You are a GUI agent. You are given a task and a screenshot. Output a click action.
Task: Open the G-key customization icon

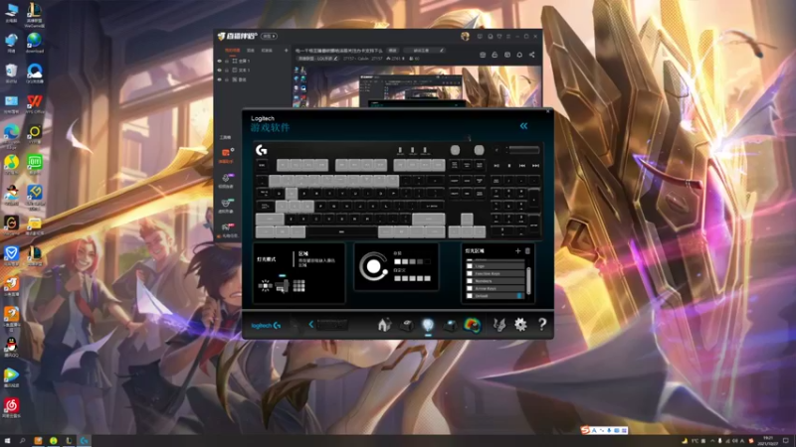pyautogui.click(x=406, y=325)
